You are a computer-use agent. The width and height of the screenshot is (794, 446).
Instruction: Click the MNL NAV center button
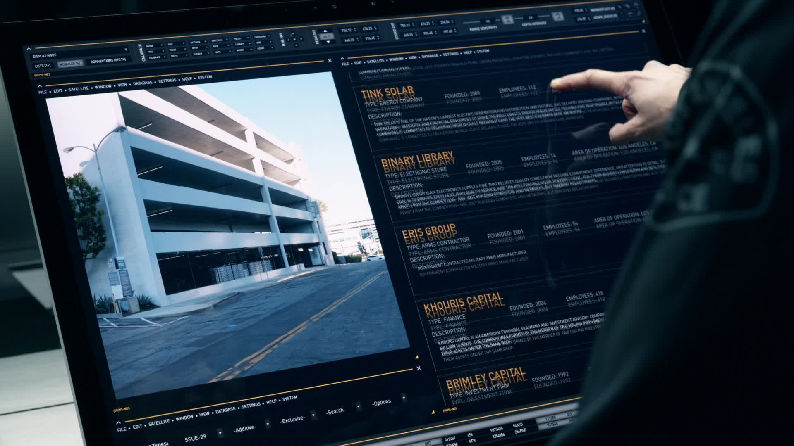(294, 39)
